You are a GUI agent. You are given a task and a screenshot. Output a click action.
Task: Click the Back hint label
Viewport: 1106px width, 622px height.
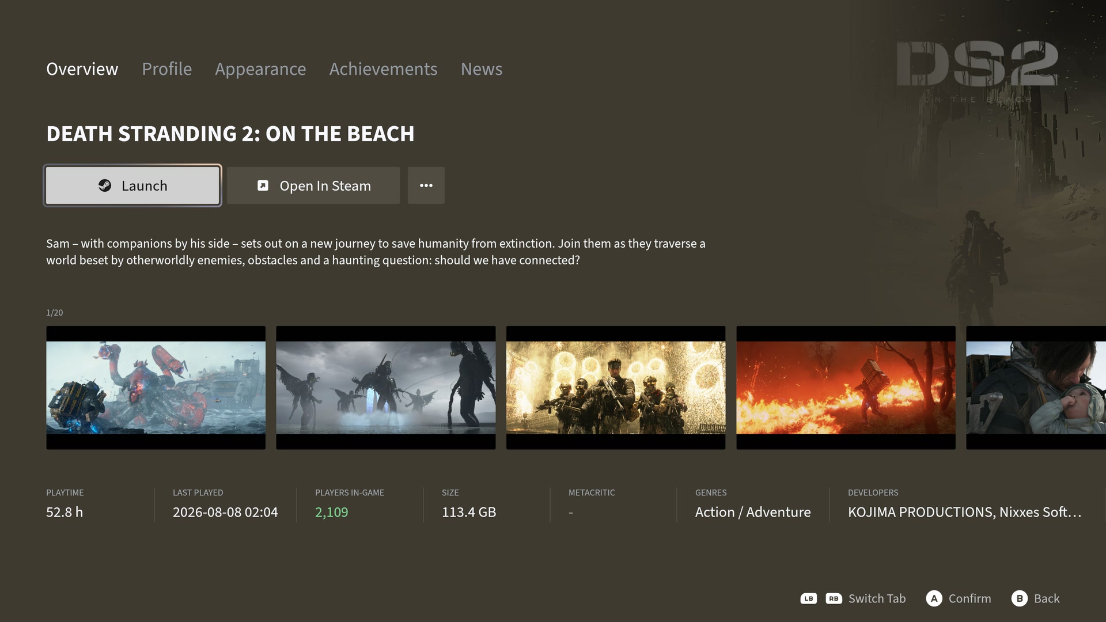point(1047,598)
